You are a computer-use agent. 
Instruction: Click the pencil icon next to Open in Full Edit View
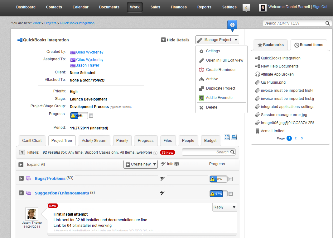point(201,61)
